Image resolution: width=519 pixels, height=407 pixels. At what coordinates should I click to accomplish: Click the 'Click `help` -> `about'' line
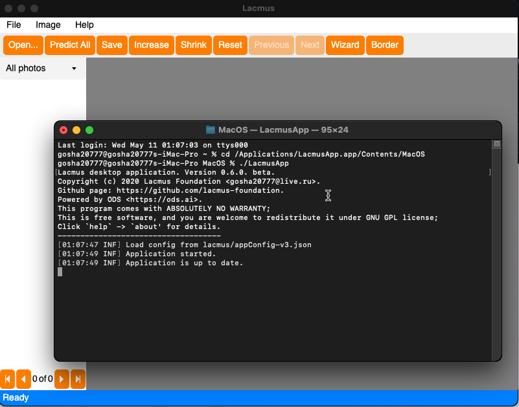point(139,227)
